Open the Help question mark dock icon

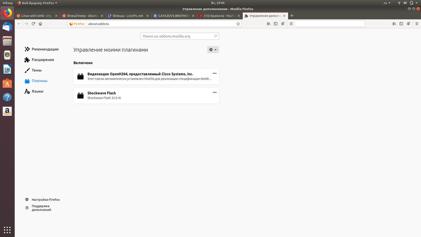(7, 97)
